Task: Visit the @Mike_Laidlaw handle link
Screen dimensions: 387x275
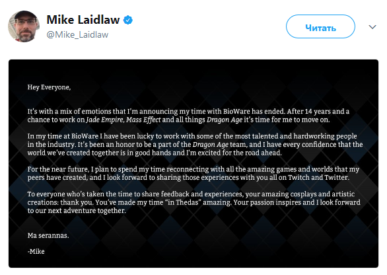Action: [x=77, y=34]
